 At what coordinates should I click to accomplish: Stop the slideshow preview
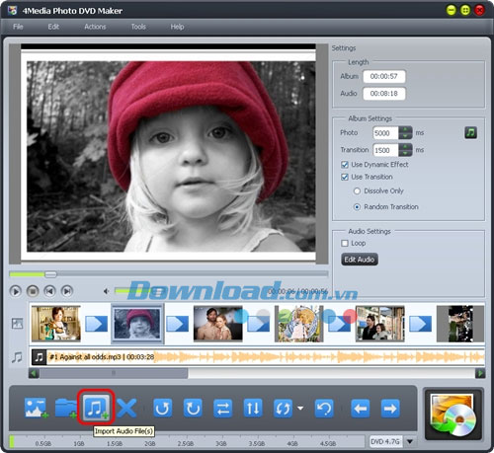tap(33, 291)
